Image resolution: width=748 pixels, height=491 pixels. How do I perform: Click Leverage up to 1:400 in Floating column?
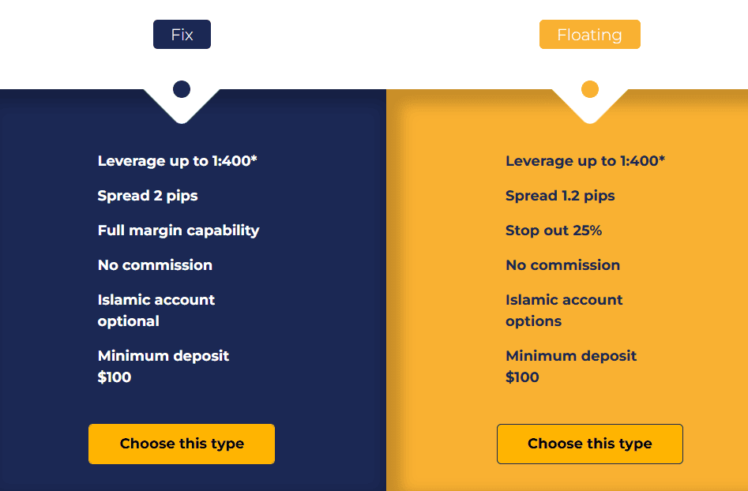click(x=585, y=160)
